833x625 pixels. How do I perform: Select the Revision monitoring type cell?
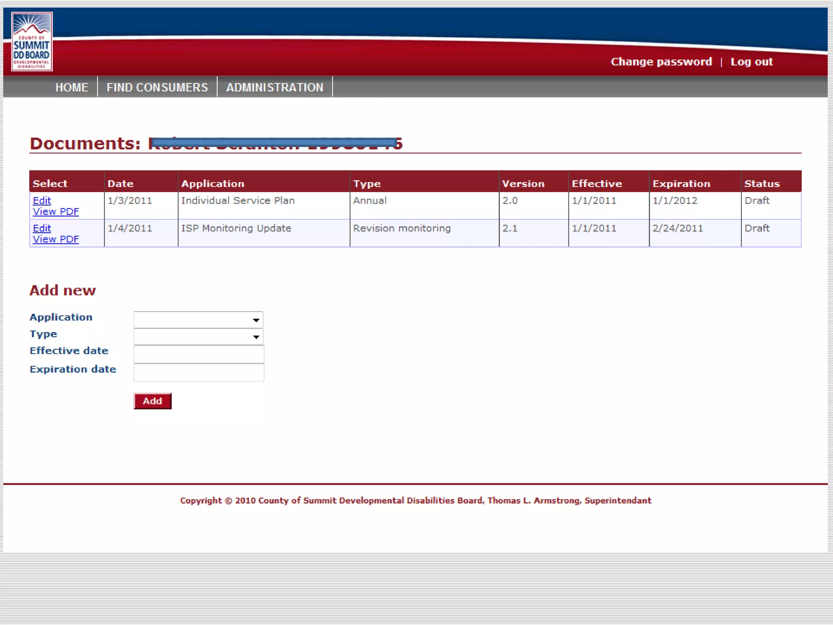point(401,228)
